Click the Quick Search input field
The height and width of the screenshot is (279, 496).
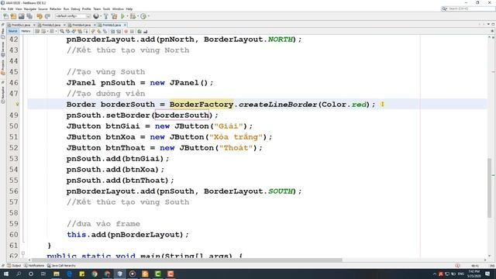471,9
